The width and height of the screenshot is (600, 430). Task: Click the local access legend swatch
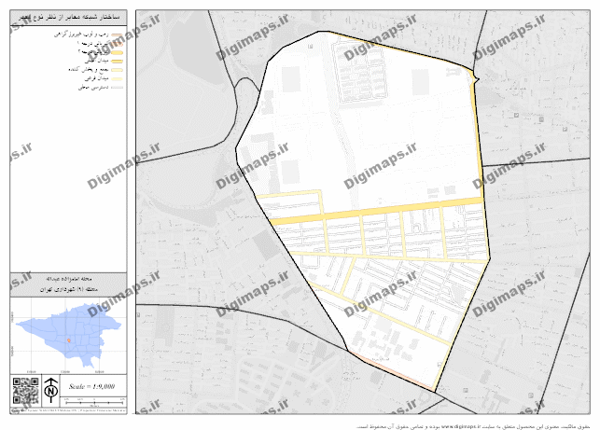click(117, 88)
